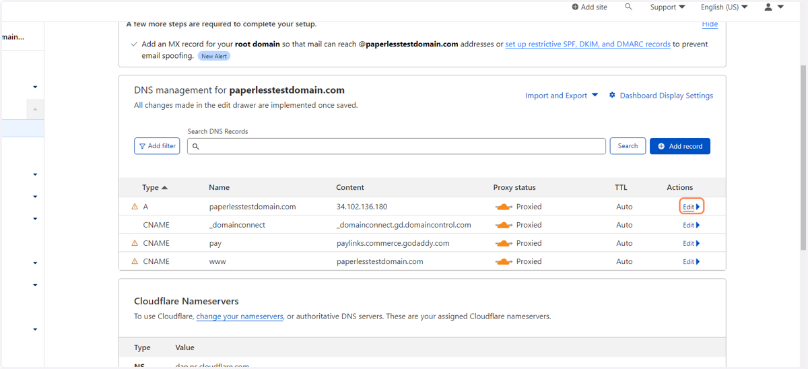Select the _domainconnect.gd.domaincontrol.com cell
The image size is (808, 369).
(403, 225)
